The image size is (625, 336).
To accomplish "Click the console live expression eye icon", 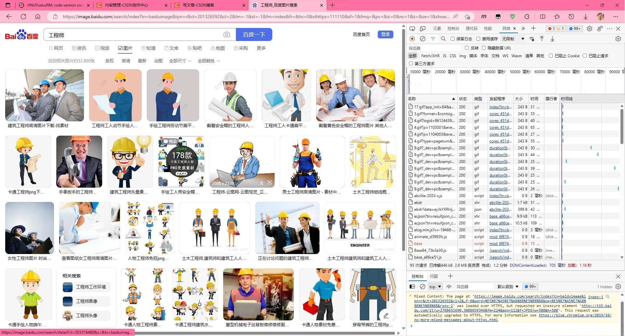I will click(x=449, y=287).
